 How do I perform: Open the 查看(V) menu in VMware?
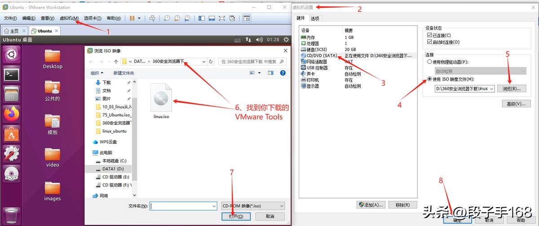pyautogui.click(x=48, y=18)
